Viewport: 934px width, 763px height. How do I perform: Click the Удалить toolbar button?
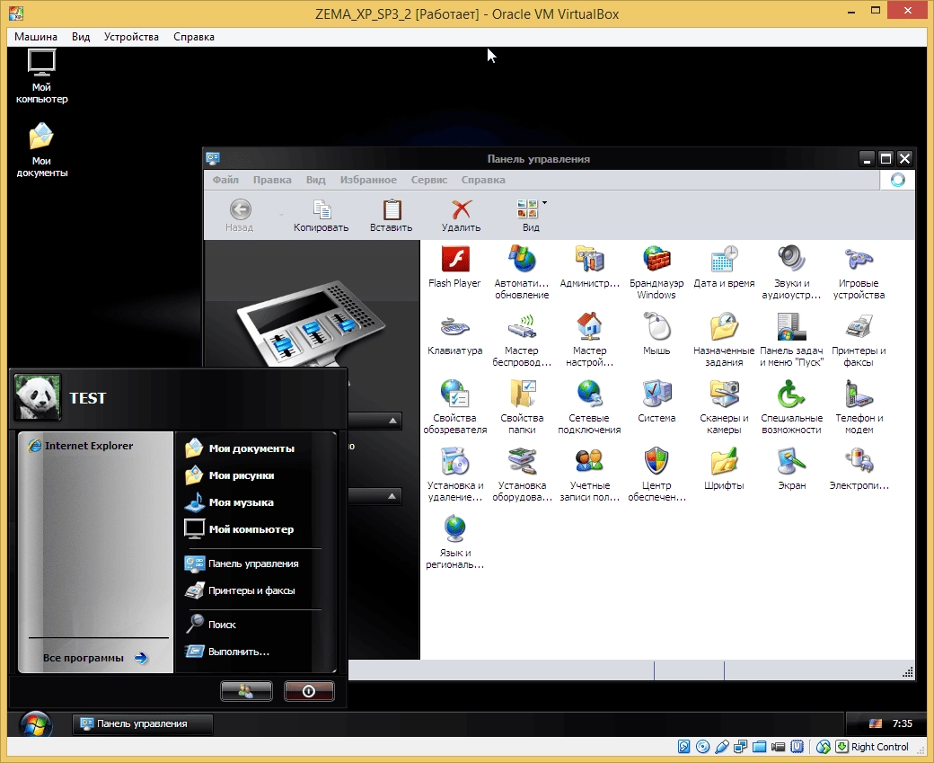(461, 215)
